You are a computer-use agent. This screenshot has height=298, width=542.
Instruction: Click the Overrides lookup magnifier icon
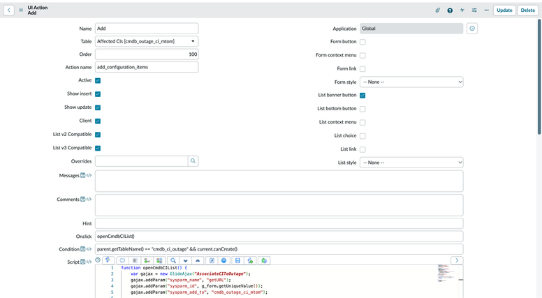click(193, 161)
